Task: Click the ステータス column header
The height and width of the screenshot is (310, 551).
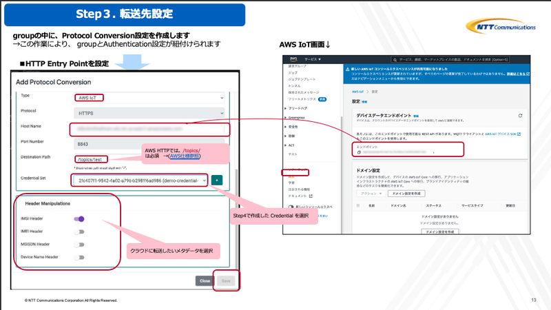Action: point(434,205)
